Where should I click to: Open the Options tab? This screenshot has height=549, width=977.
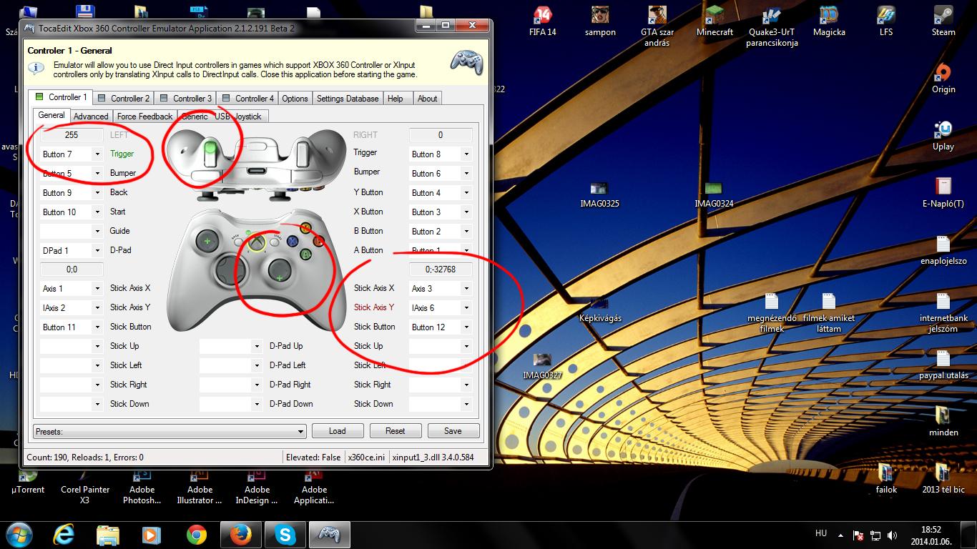click(x=295, y=98)
